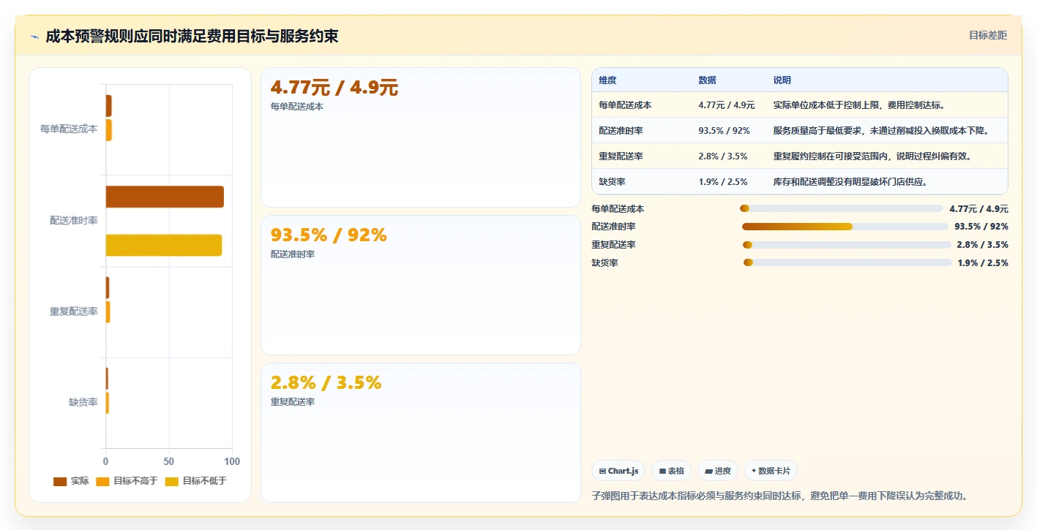Click table cell 1.9% / 2.5%

point(723,181)
